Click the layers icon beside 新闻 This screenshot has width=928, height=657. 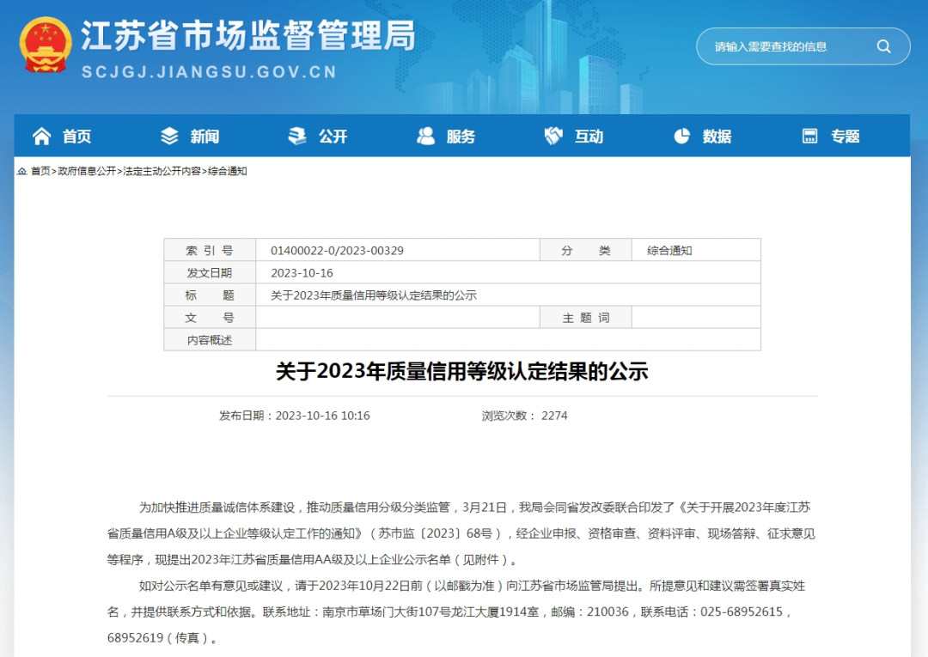(x=169, y=136)
